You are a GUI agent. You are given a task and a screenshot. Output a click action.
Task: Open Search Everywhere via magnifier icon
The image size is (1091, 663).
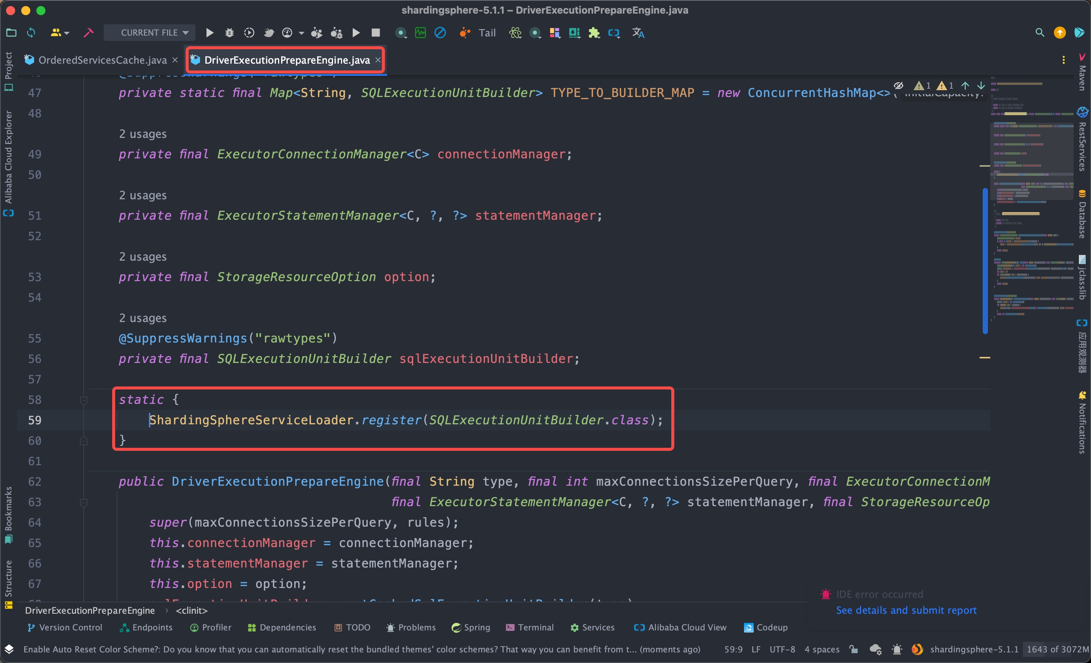(x=1040, y=32)
